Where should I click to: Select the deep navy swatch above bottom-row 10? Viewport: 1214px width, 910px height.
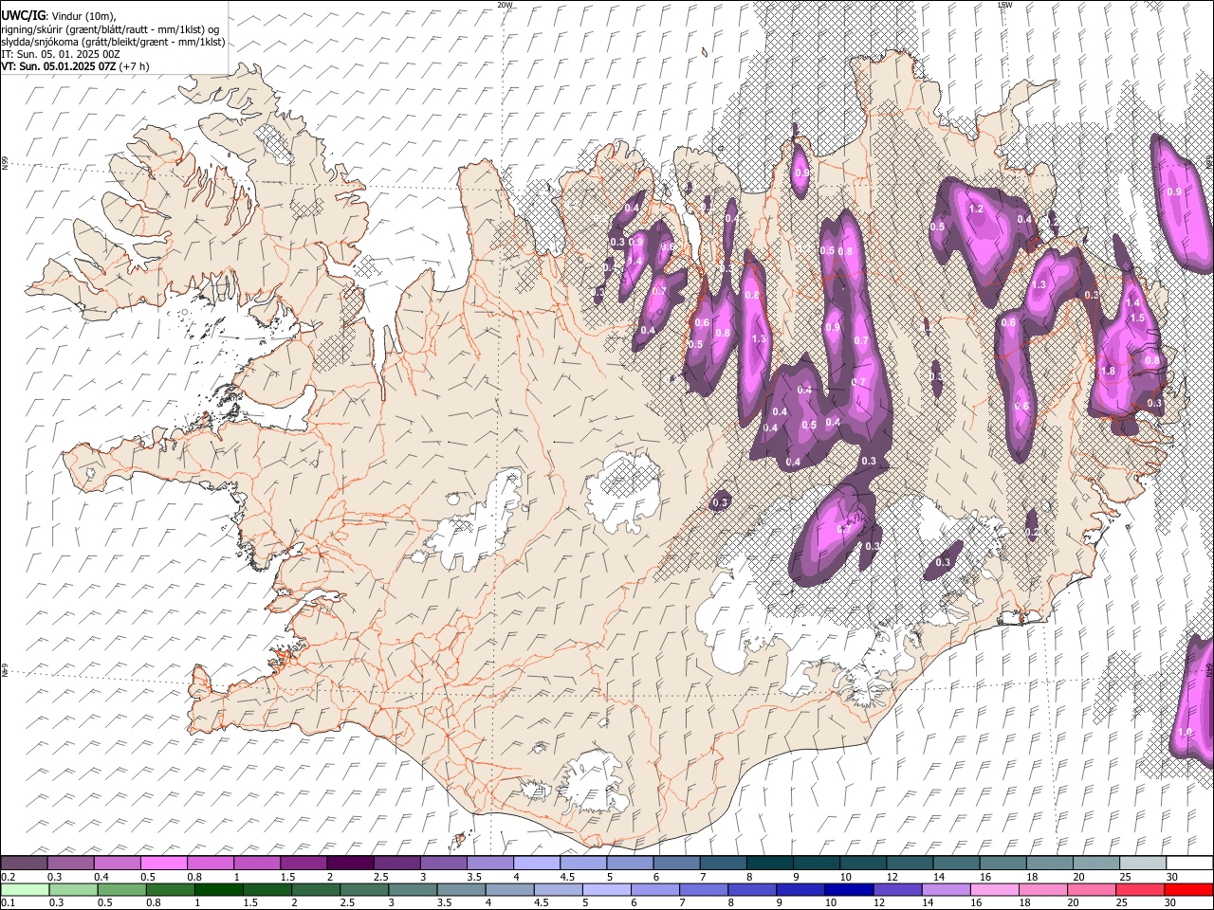(x=849, y=889)
